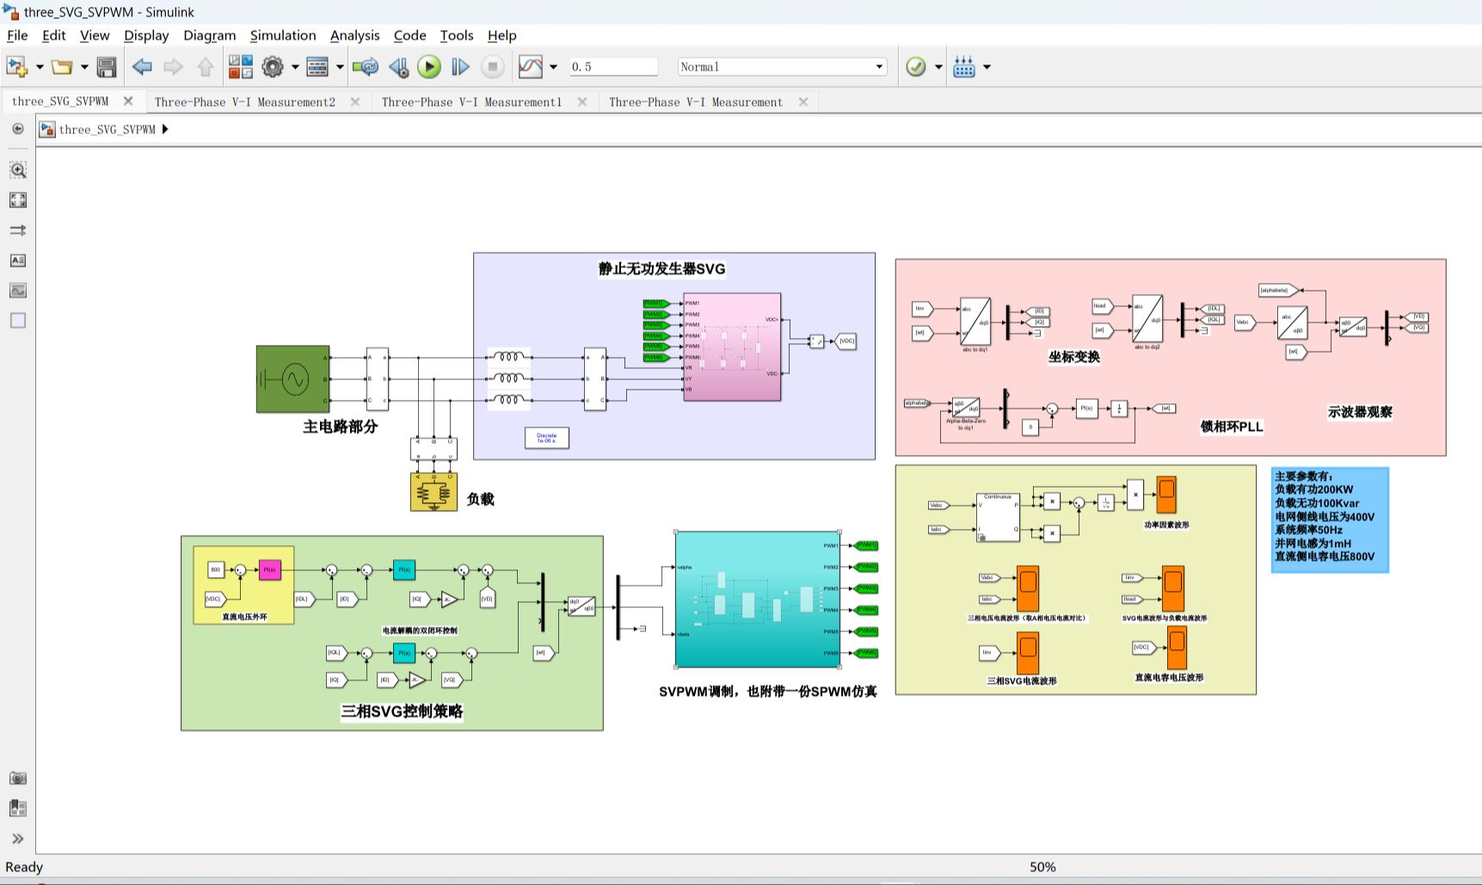Click the Area box palette icon
The image size is (1482, 885).
click(18, 320)
